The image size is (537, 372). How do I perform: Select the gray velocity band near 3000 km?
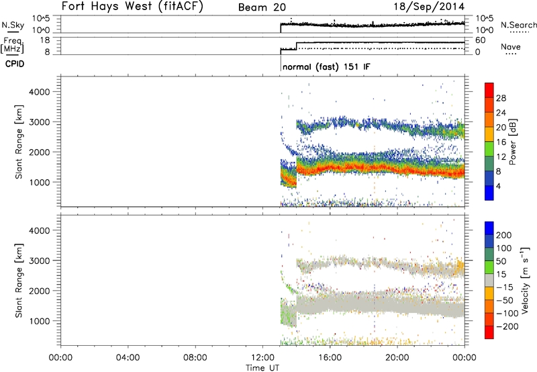pos(380,265)
